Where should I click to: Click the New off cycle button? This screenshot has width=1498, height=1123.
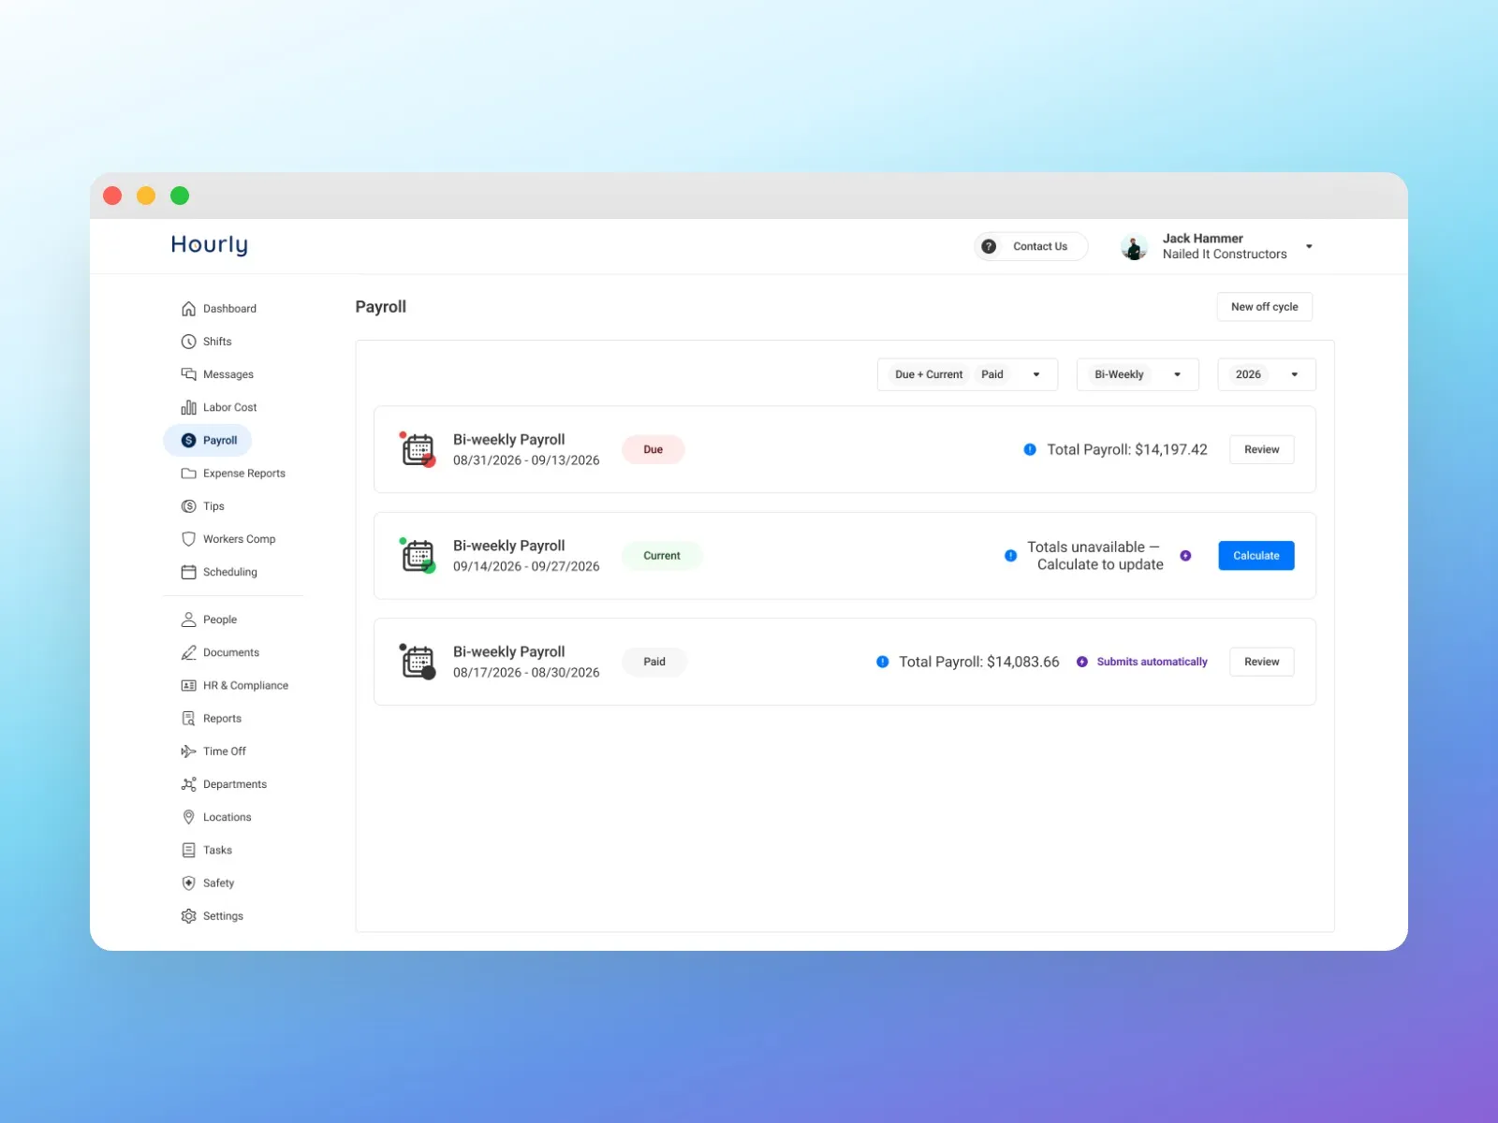[1264, 307]
